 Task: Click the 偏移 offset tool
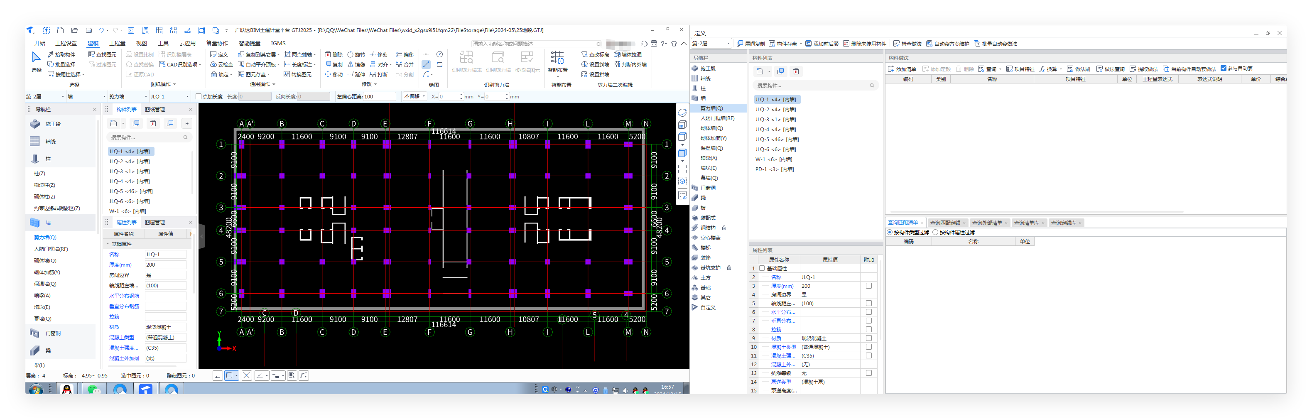(x=405, y=54)
